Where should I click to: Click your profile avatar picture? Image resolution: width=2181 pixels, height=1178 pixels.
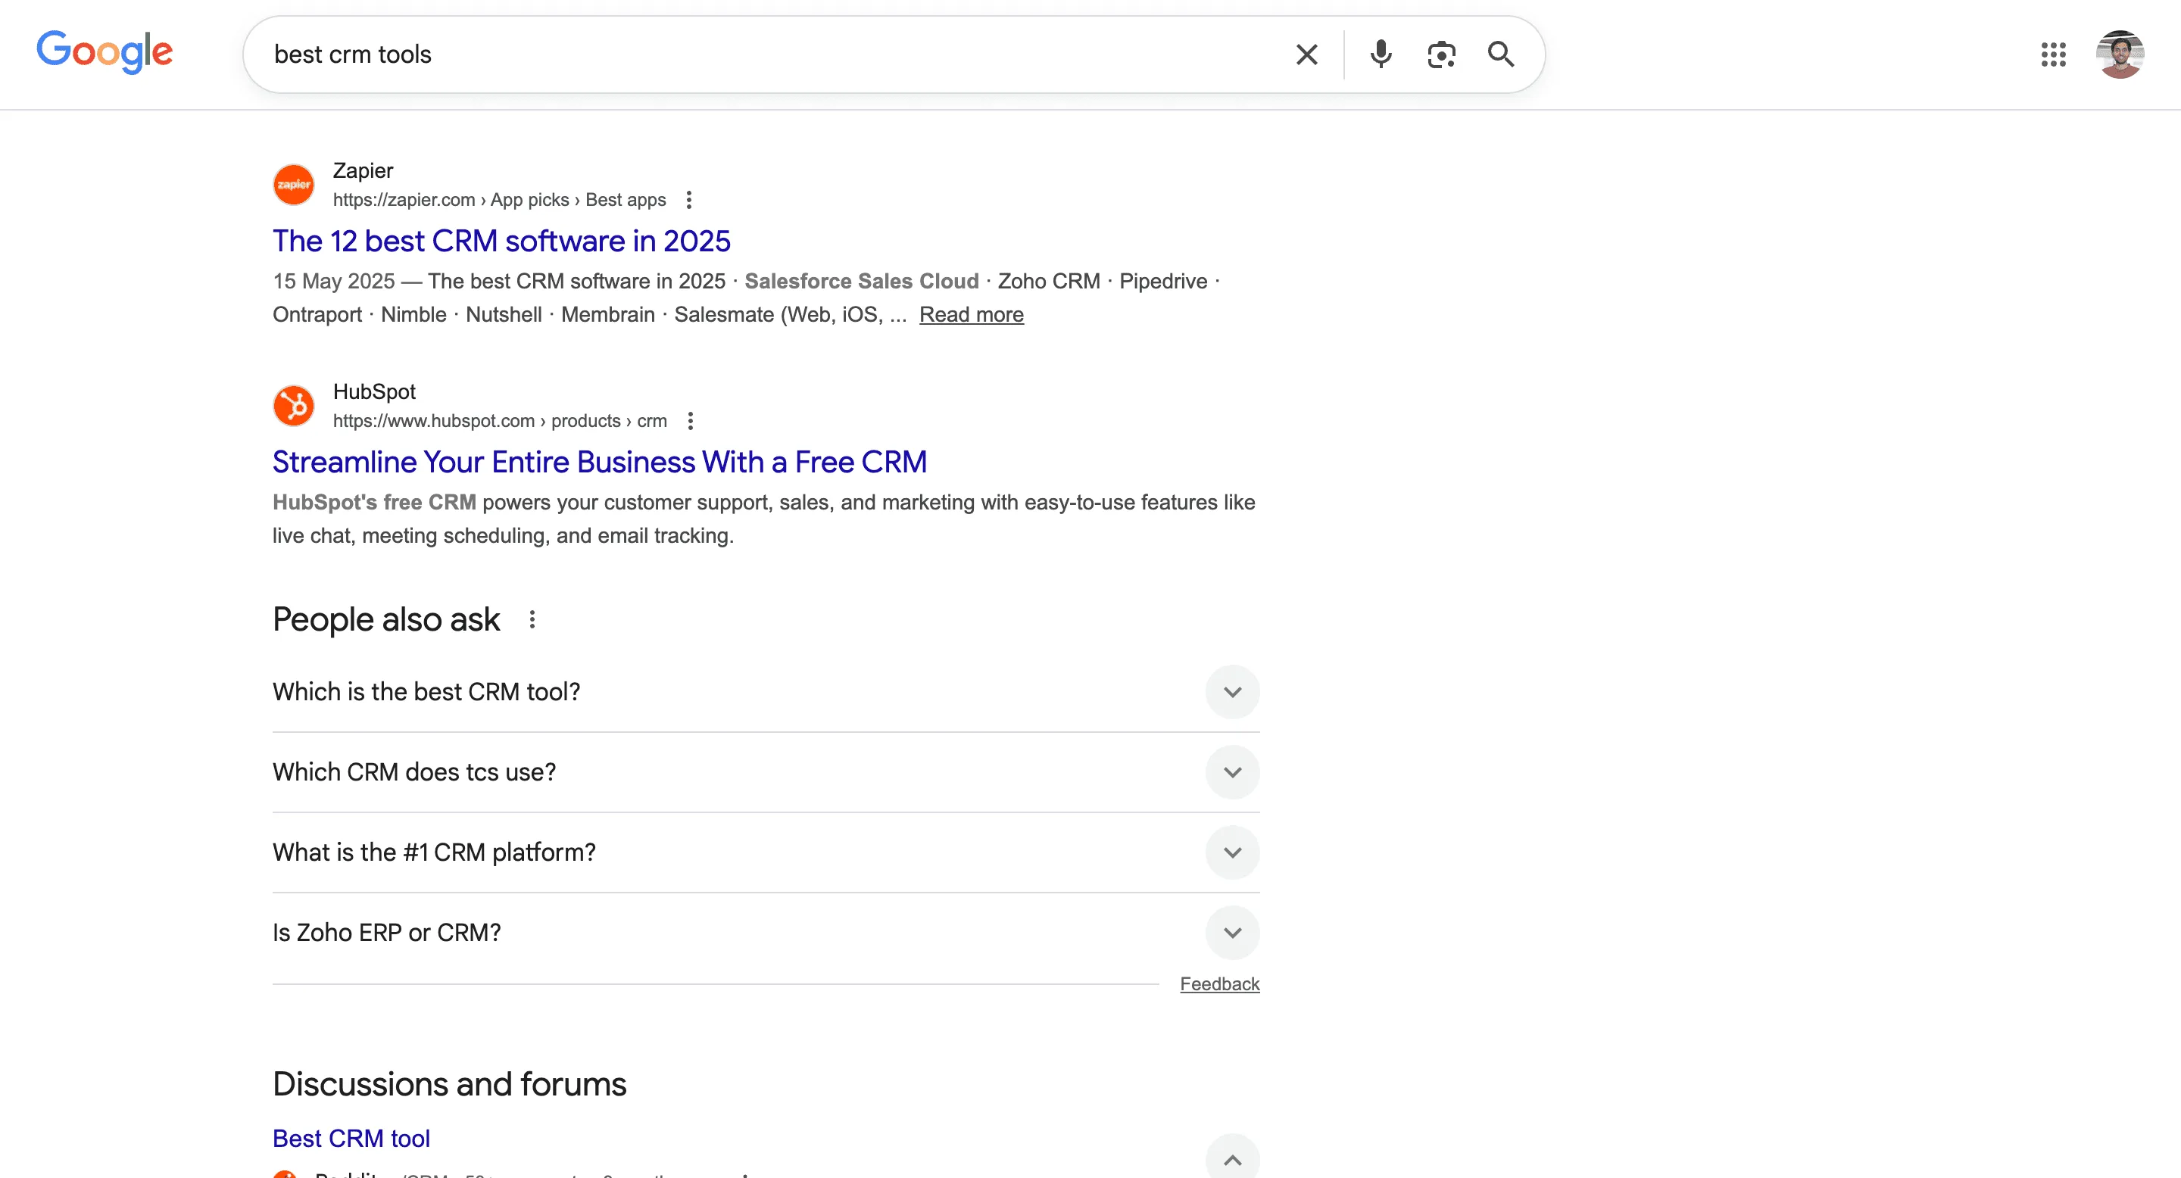click(2121, 55)
